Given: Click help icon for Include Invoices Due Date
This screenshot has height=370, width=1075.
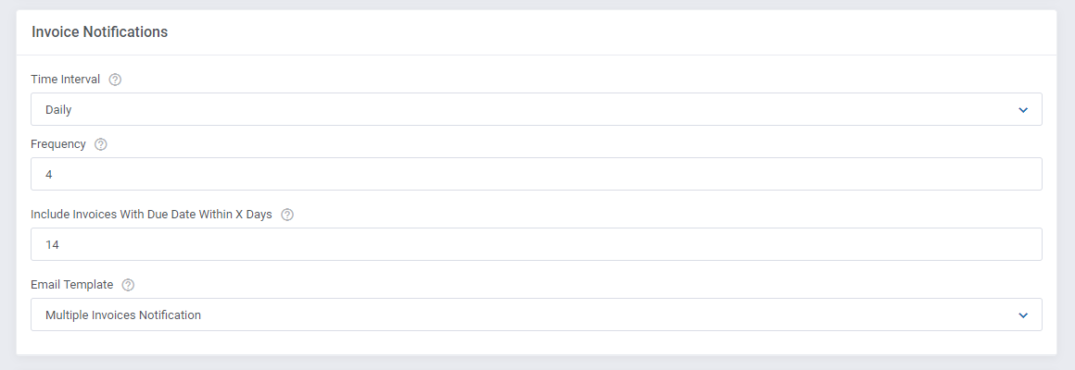Looking at the screenshot, I should [287, 214].
